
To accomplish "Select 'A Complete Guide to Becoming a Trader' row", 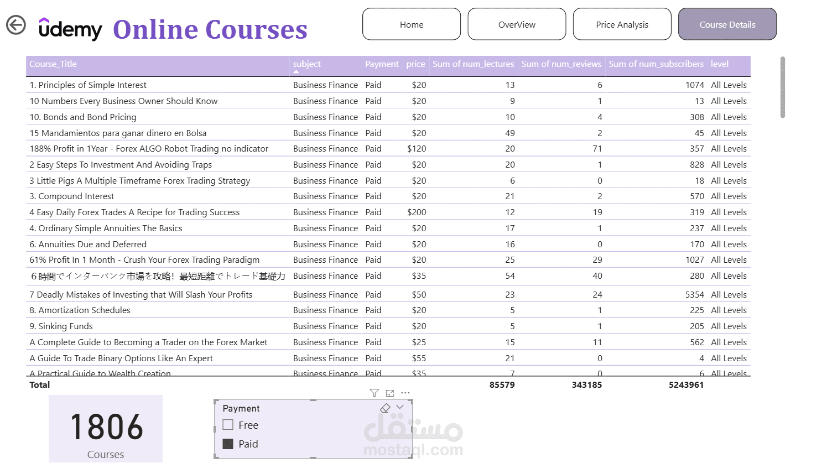I will pyautogui.click(x=388, y=342).
